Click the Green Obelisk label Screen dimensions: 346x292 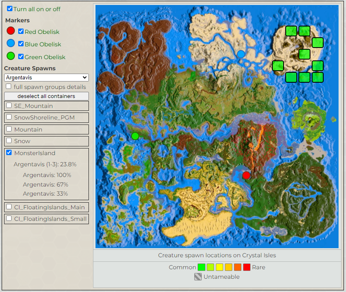coord(45,57)
